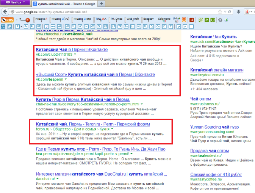Click the blue refresh arrows icon in second row
The image size is (255, 193).
pos(47,27)
